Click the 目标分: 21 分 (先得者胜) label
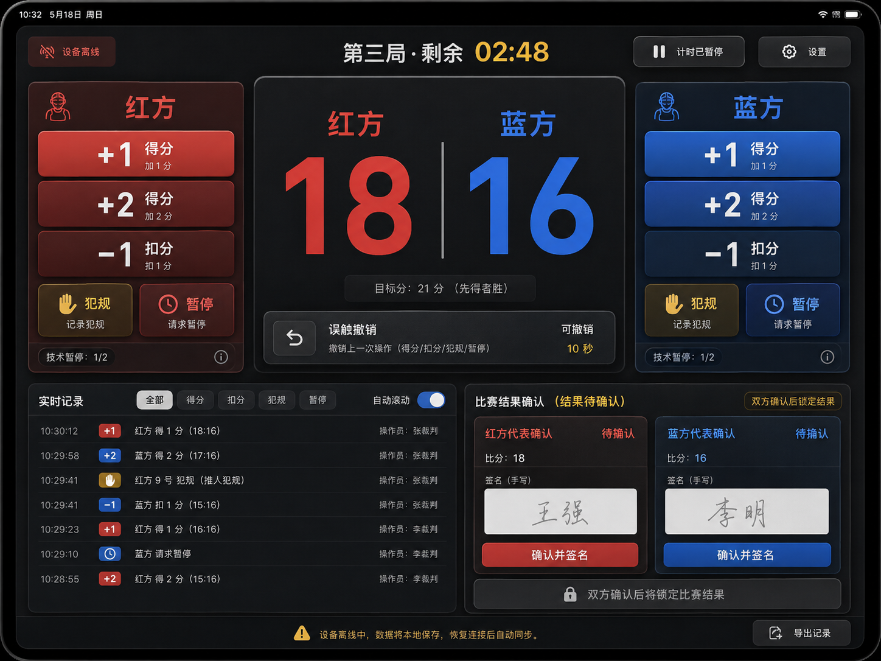The image size is (881, 661). (x=441, y=289)
